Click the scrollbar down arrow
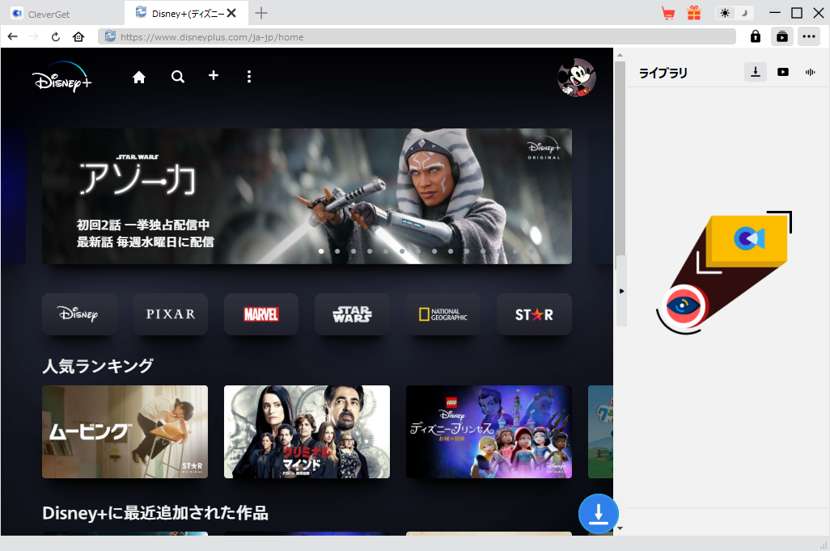 tap(620, 528)
